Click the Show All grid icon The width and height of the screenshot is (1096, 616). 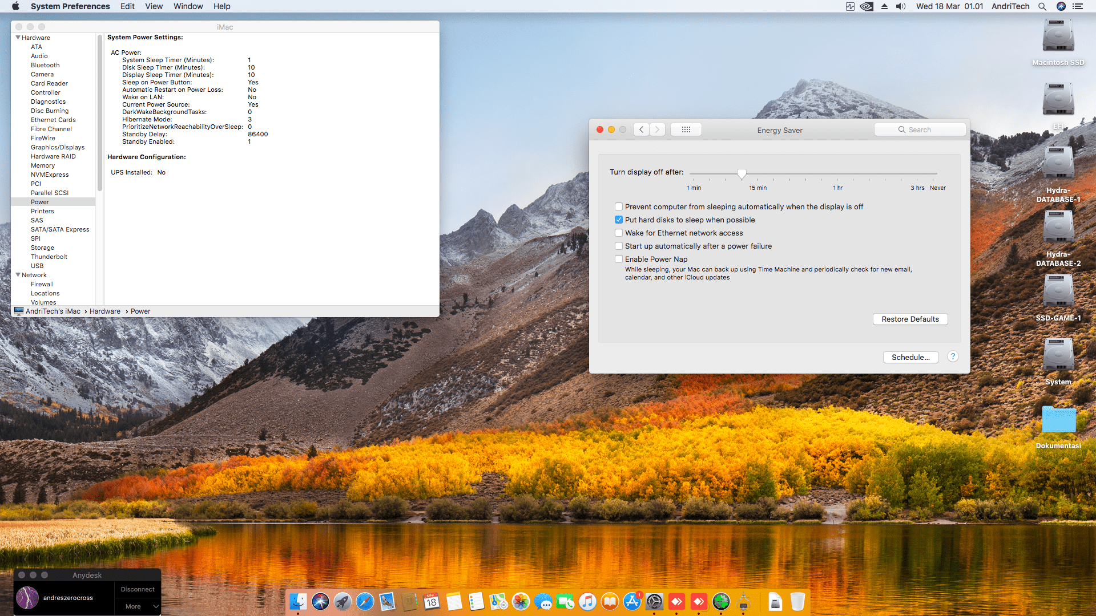click(686, 129)
